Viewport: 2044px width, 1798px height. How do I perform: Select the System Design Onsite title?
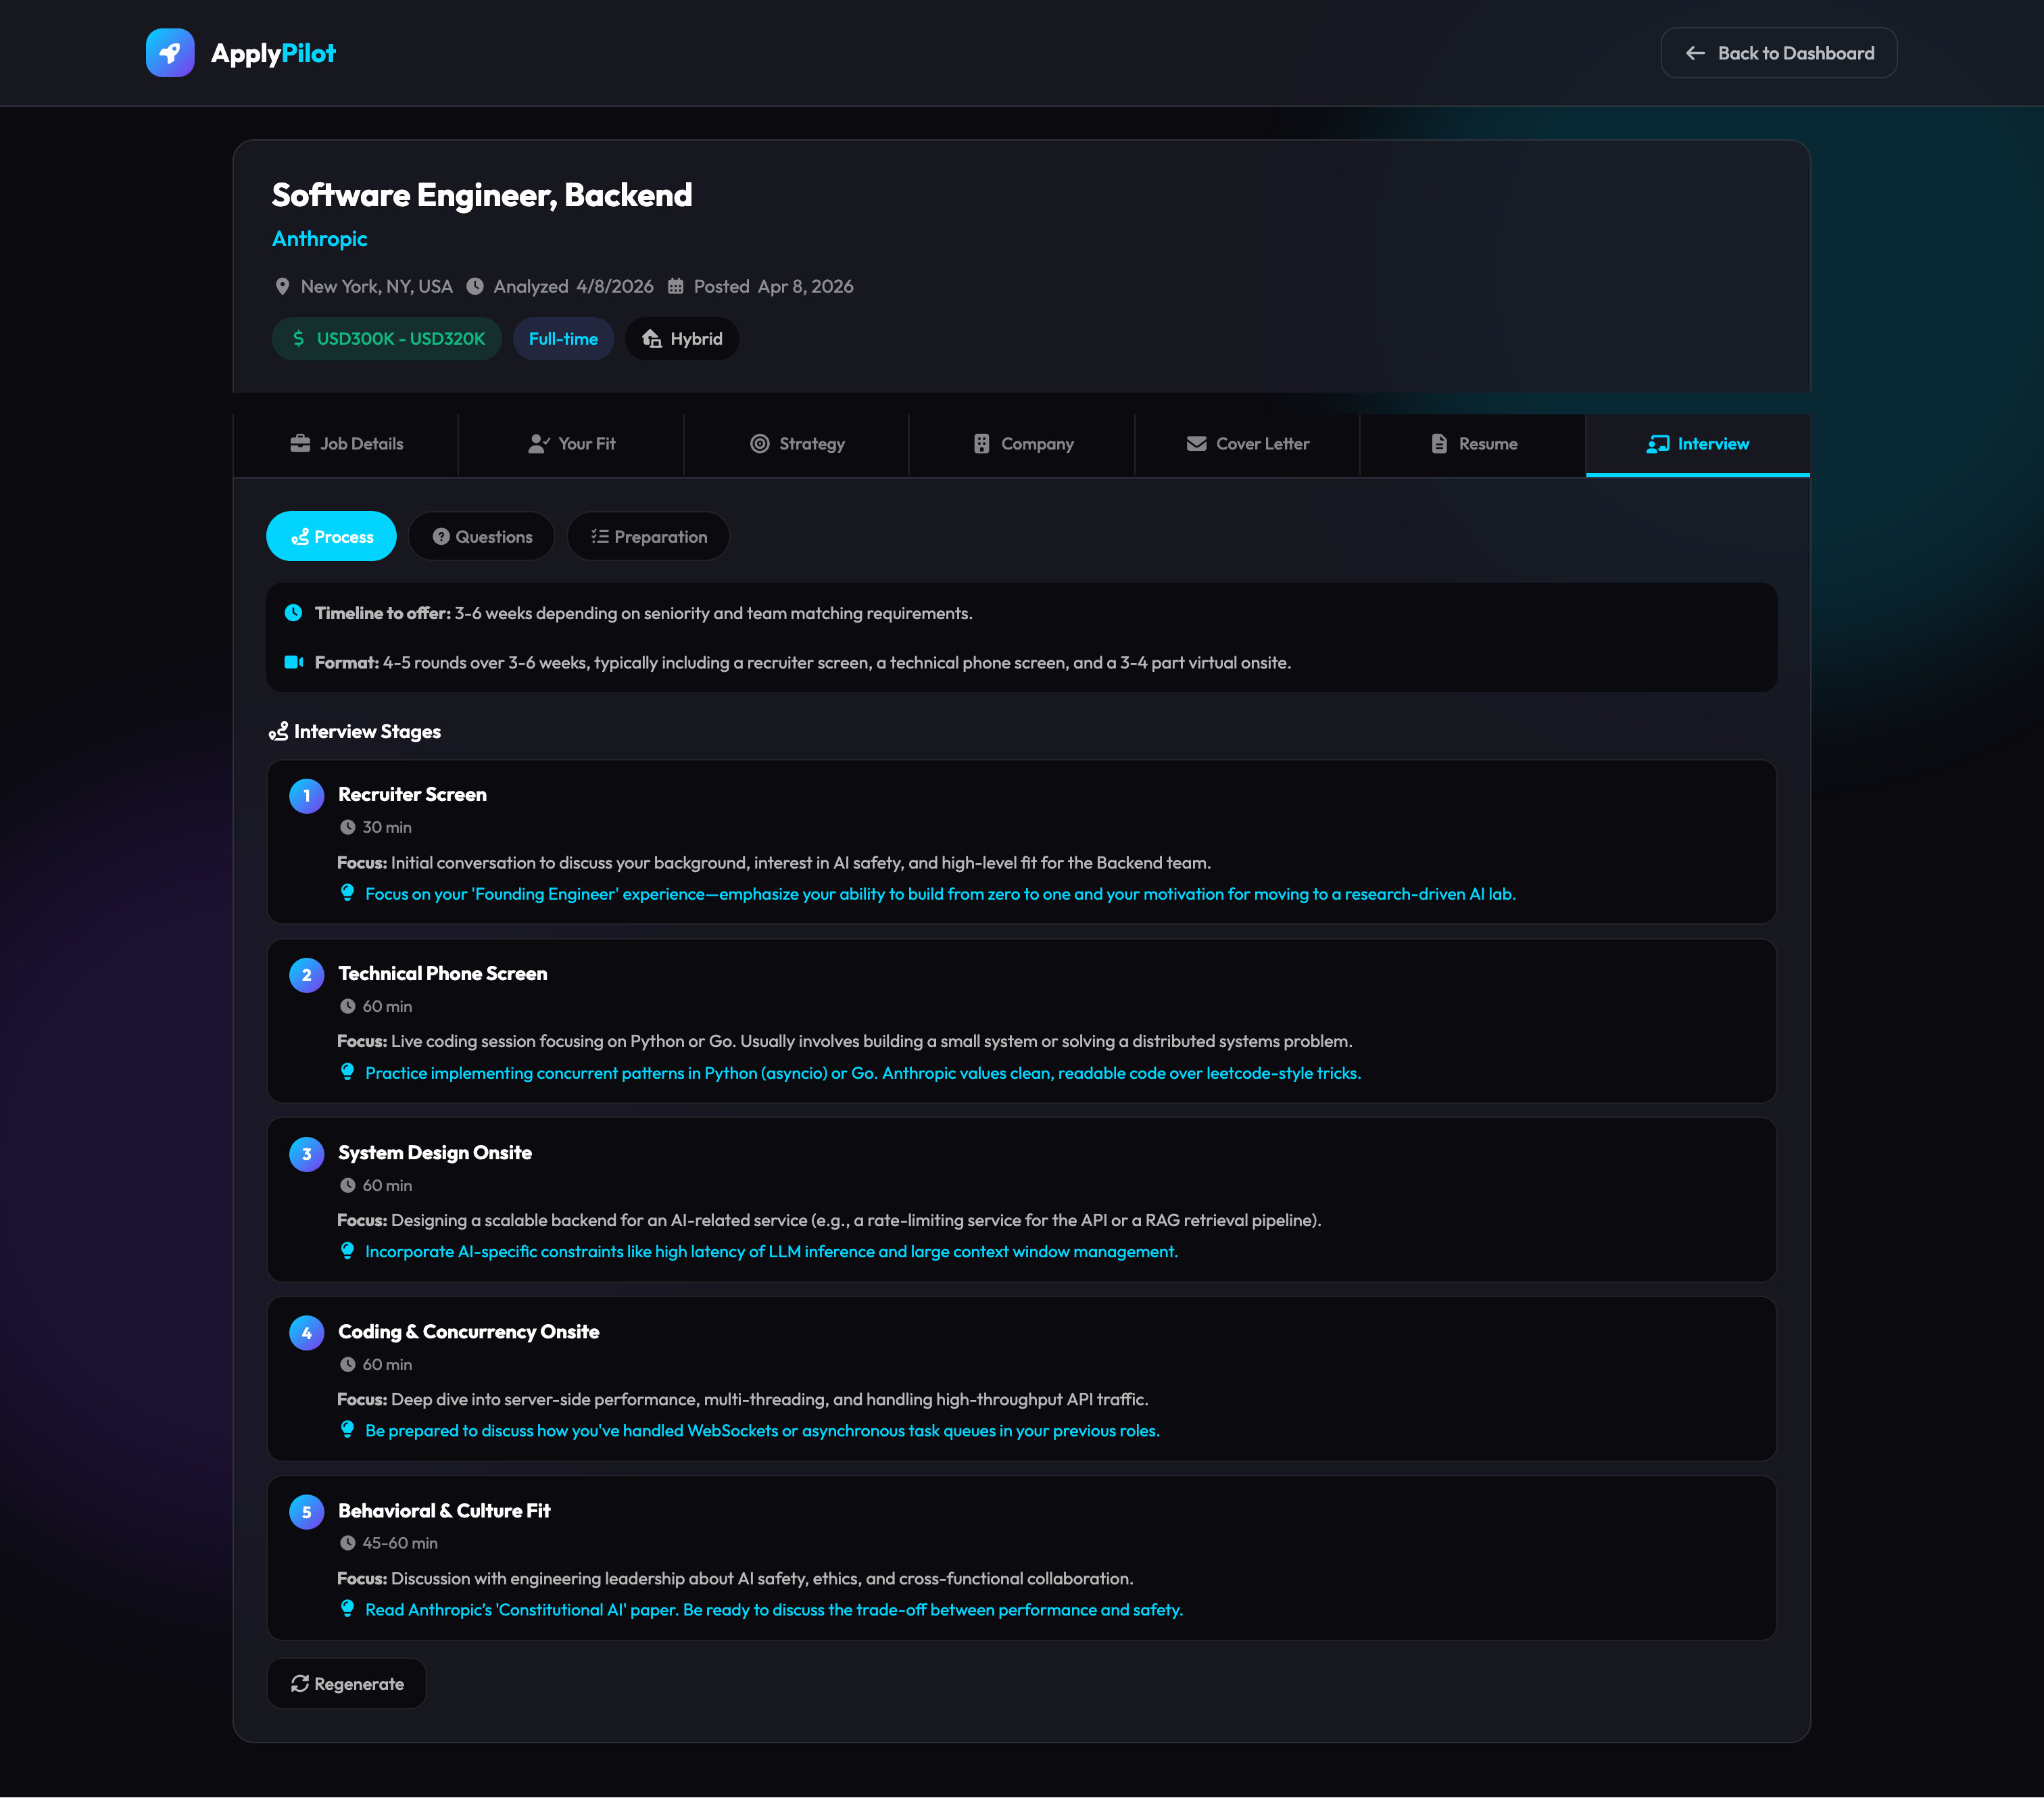[435, 1153]
